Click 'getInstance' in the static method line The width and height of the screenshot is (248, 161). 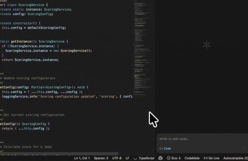pos(21,41)
